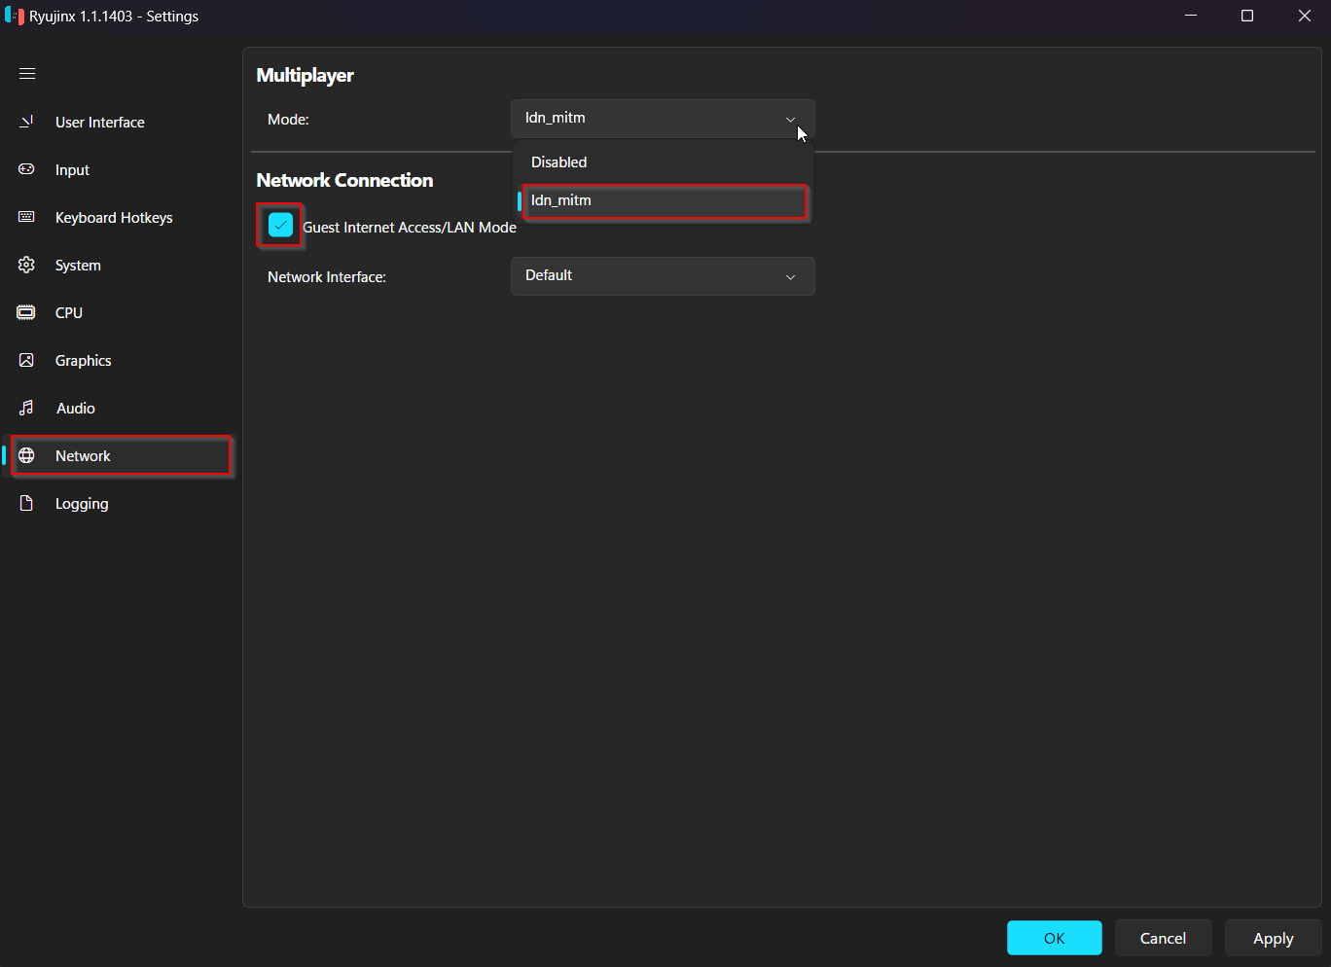Click the Graphics picture icon
The width and height of the screenshot is (1331, 967).
[x=26, y=360]
